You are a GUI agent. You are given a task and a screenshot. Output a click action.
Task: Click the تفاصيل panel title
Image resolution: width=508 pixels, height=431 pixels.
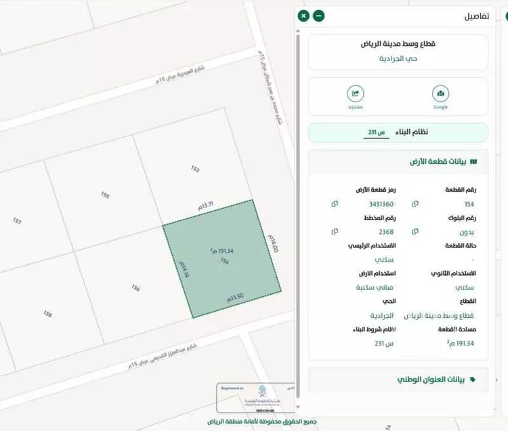pyautogui.click(x=477, y=16)
